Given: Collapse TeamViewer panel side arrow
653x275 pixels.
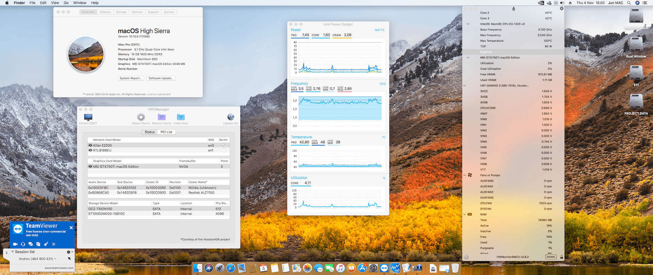Looking at the screenshot, I should point(6,253).
